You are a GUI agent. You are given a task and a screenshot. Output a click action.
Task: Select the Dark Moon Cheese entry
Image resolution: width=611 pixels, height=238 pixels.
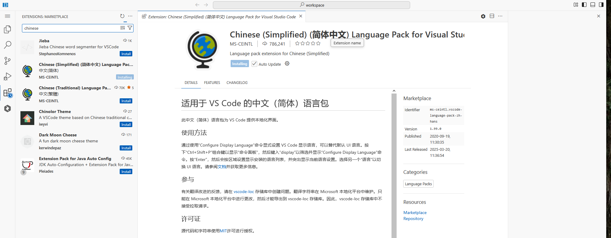coord(77,141)
